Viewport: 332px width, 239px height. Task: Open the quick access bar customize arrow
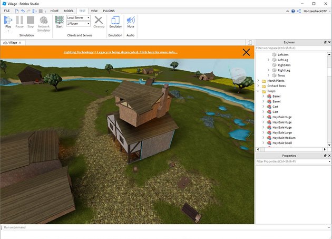(x=45, y=11)
